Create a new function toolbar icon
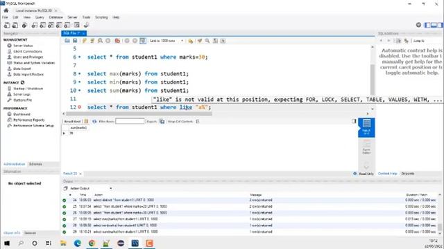The width and height of the screenshot is (444, 249). pyautogui.click(x=67, y=25)
